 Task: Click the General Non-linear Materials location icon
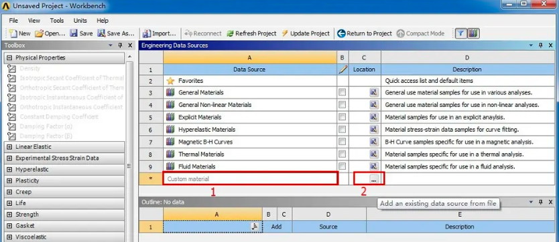pos(373,105)
